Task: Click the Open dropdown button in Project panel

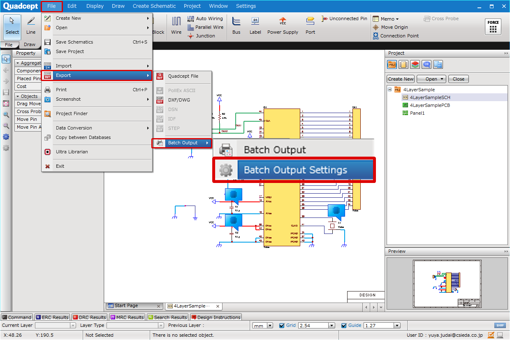Action: click(x=431, y=79)
